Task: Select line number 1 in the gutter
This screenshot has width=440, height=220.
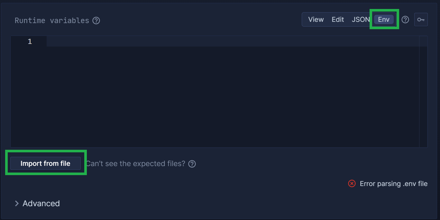Action: coord(30,41)
